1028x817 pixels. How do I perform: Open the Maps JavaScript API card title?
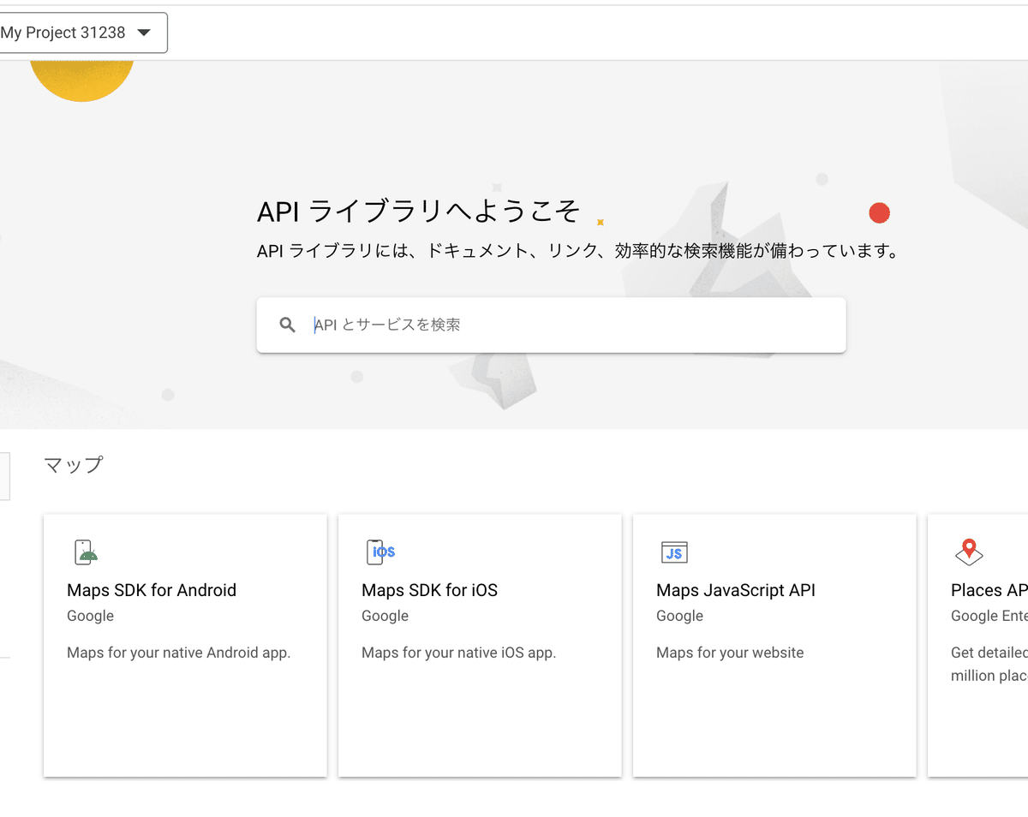[x=736, y=590]
